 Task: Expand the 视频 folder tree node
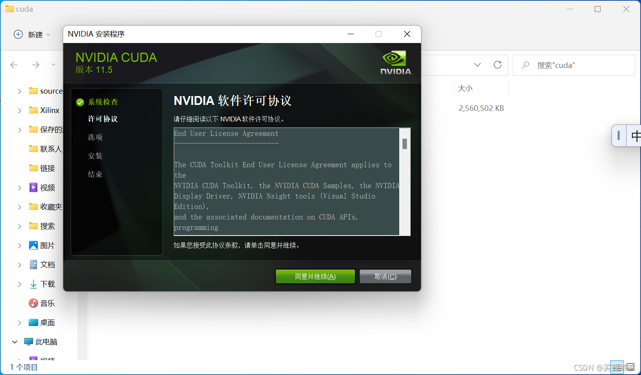19,188
